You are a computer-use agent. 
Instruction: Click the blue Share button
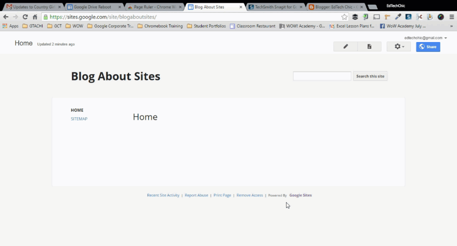(428, 47)
